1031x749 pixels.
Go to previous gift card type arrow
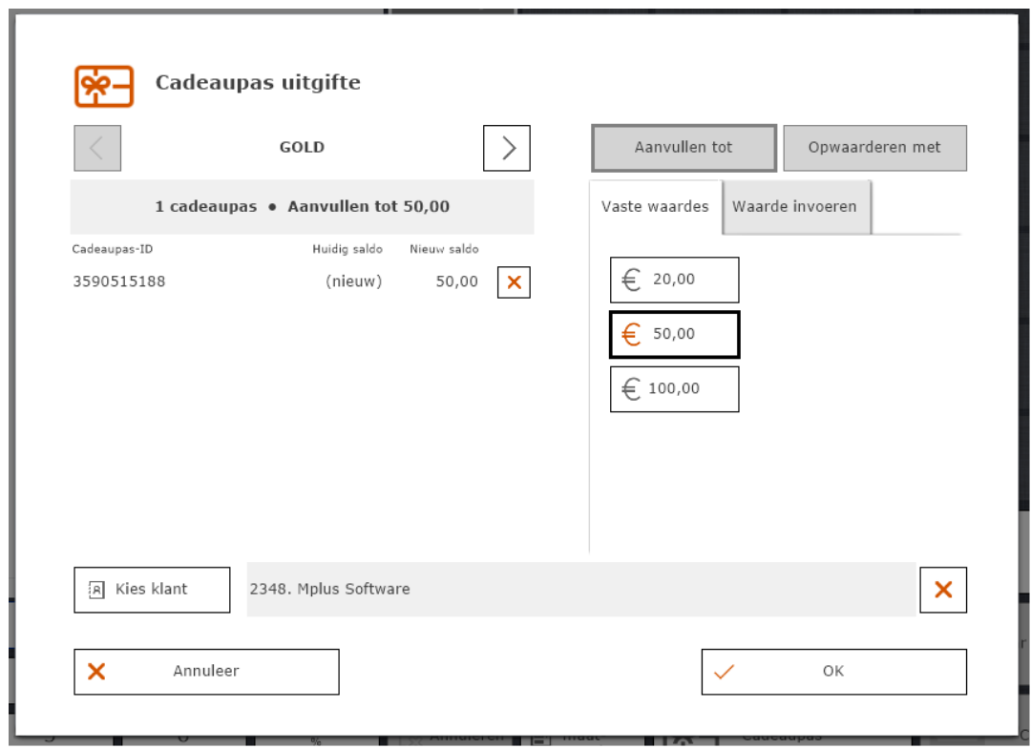click(x=97, y=148)
